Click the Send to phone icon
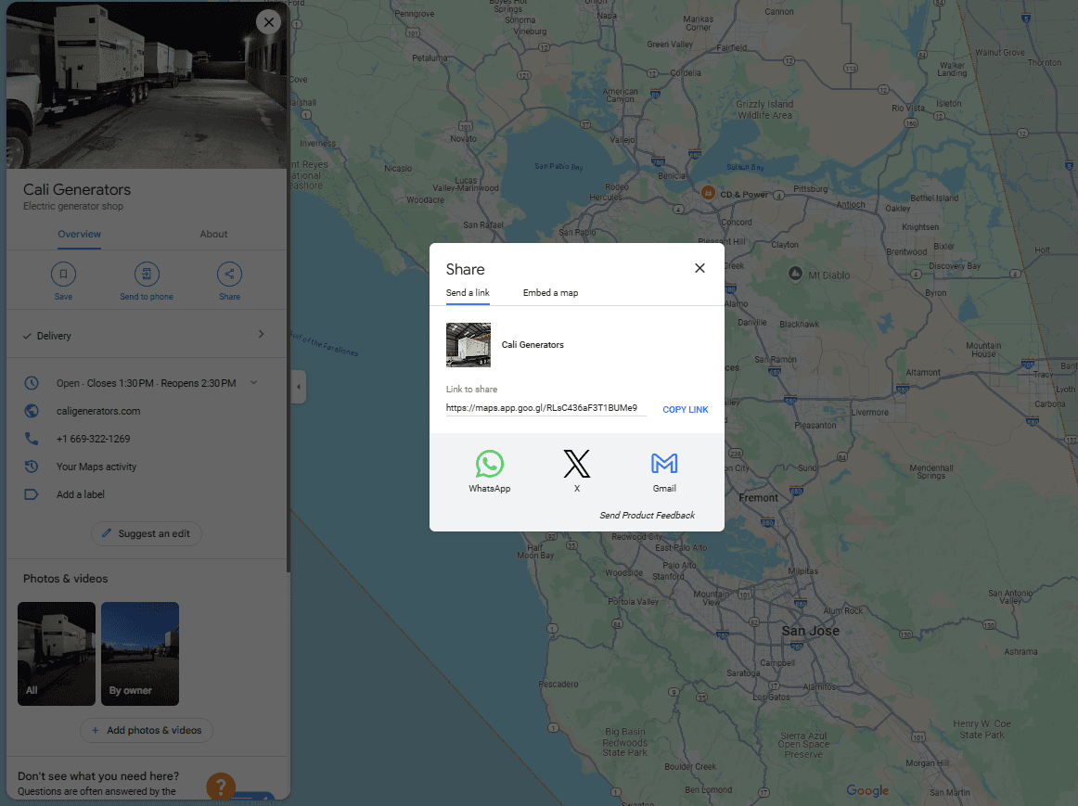This screenshot has height=806, width=1078. pyautogui.click(x=147, y=275)
